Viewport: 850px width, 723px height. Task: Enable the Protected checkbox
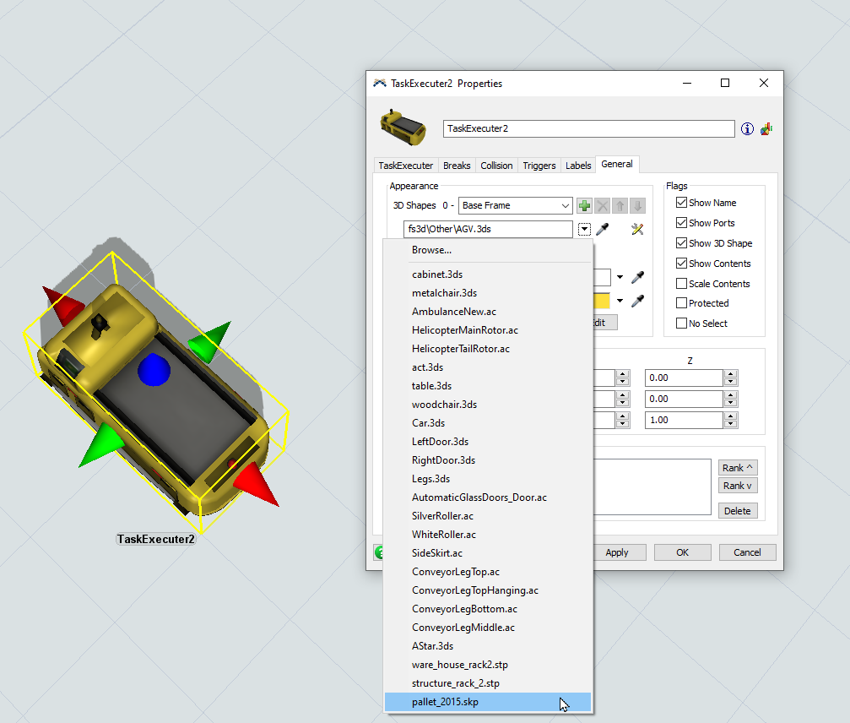coord(681,303)
